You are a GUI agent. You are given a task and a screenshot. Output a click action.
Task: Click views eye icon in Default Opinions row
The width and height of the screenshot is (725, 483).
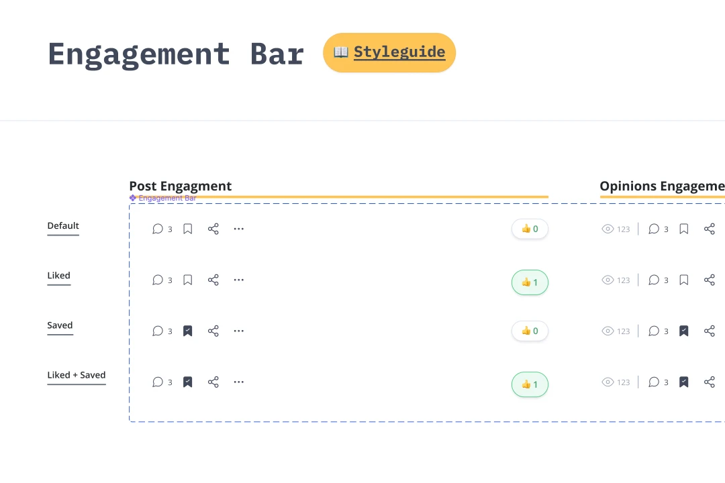[608, 229]
